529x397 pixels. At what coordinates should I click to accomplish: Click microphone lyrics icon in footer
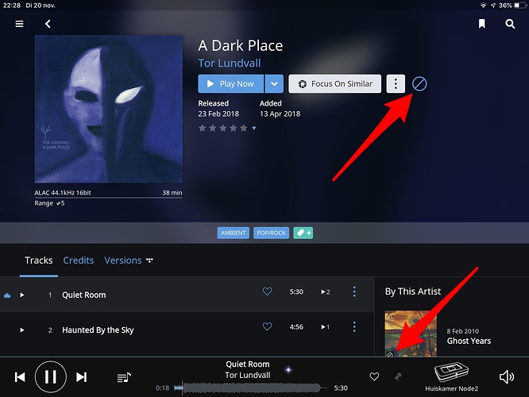tap(398, 376)
